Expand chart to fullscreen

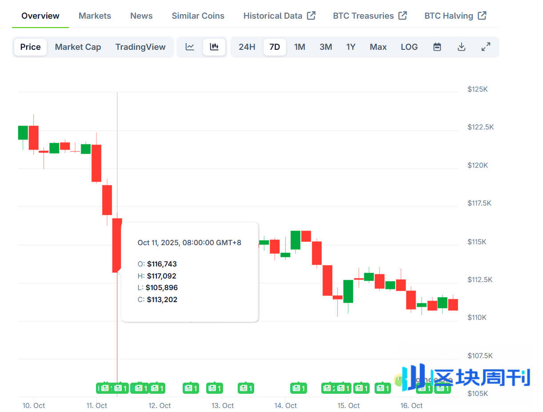click(x=486, y=47)
